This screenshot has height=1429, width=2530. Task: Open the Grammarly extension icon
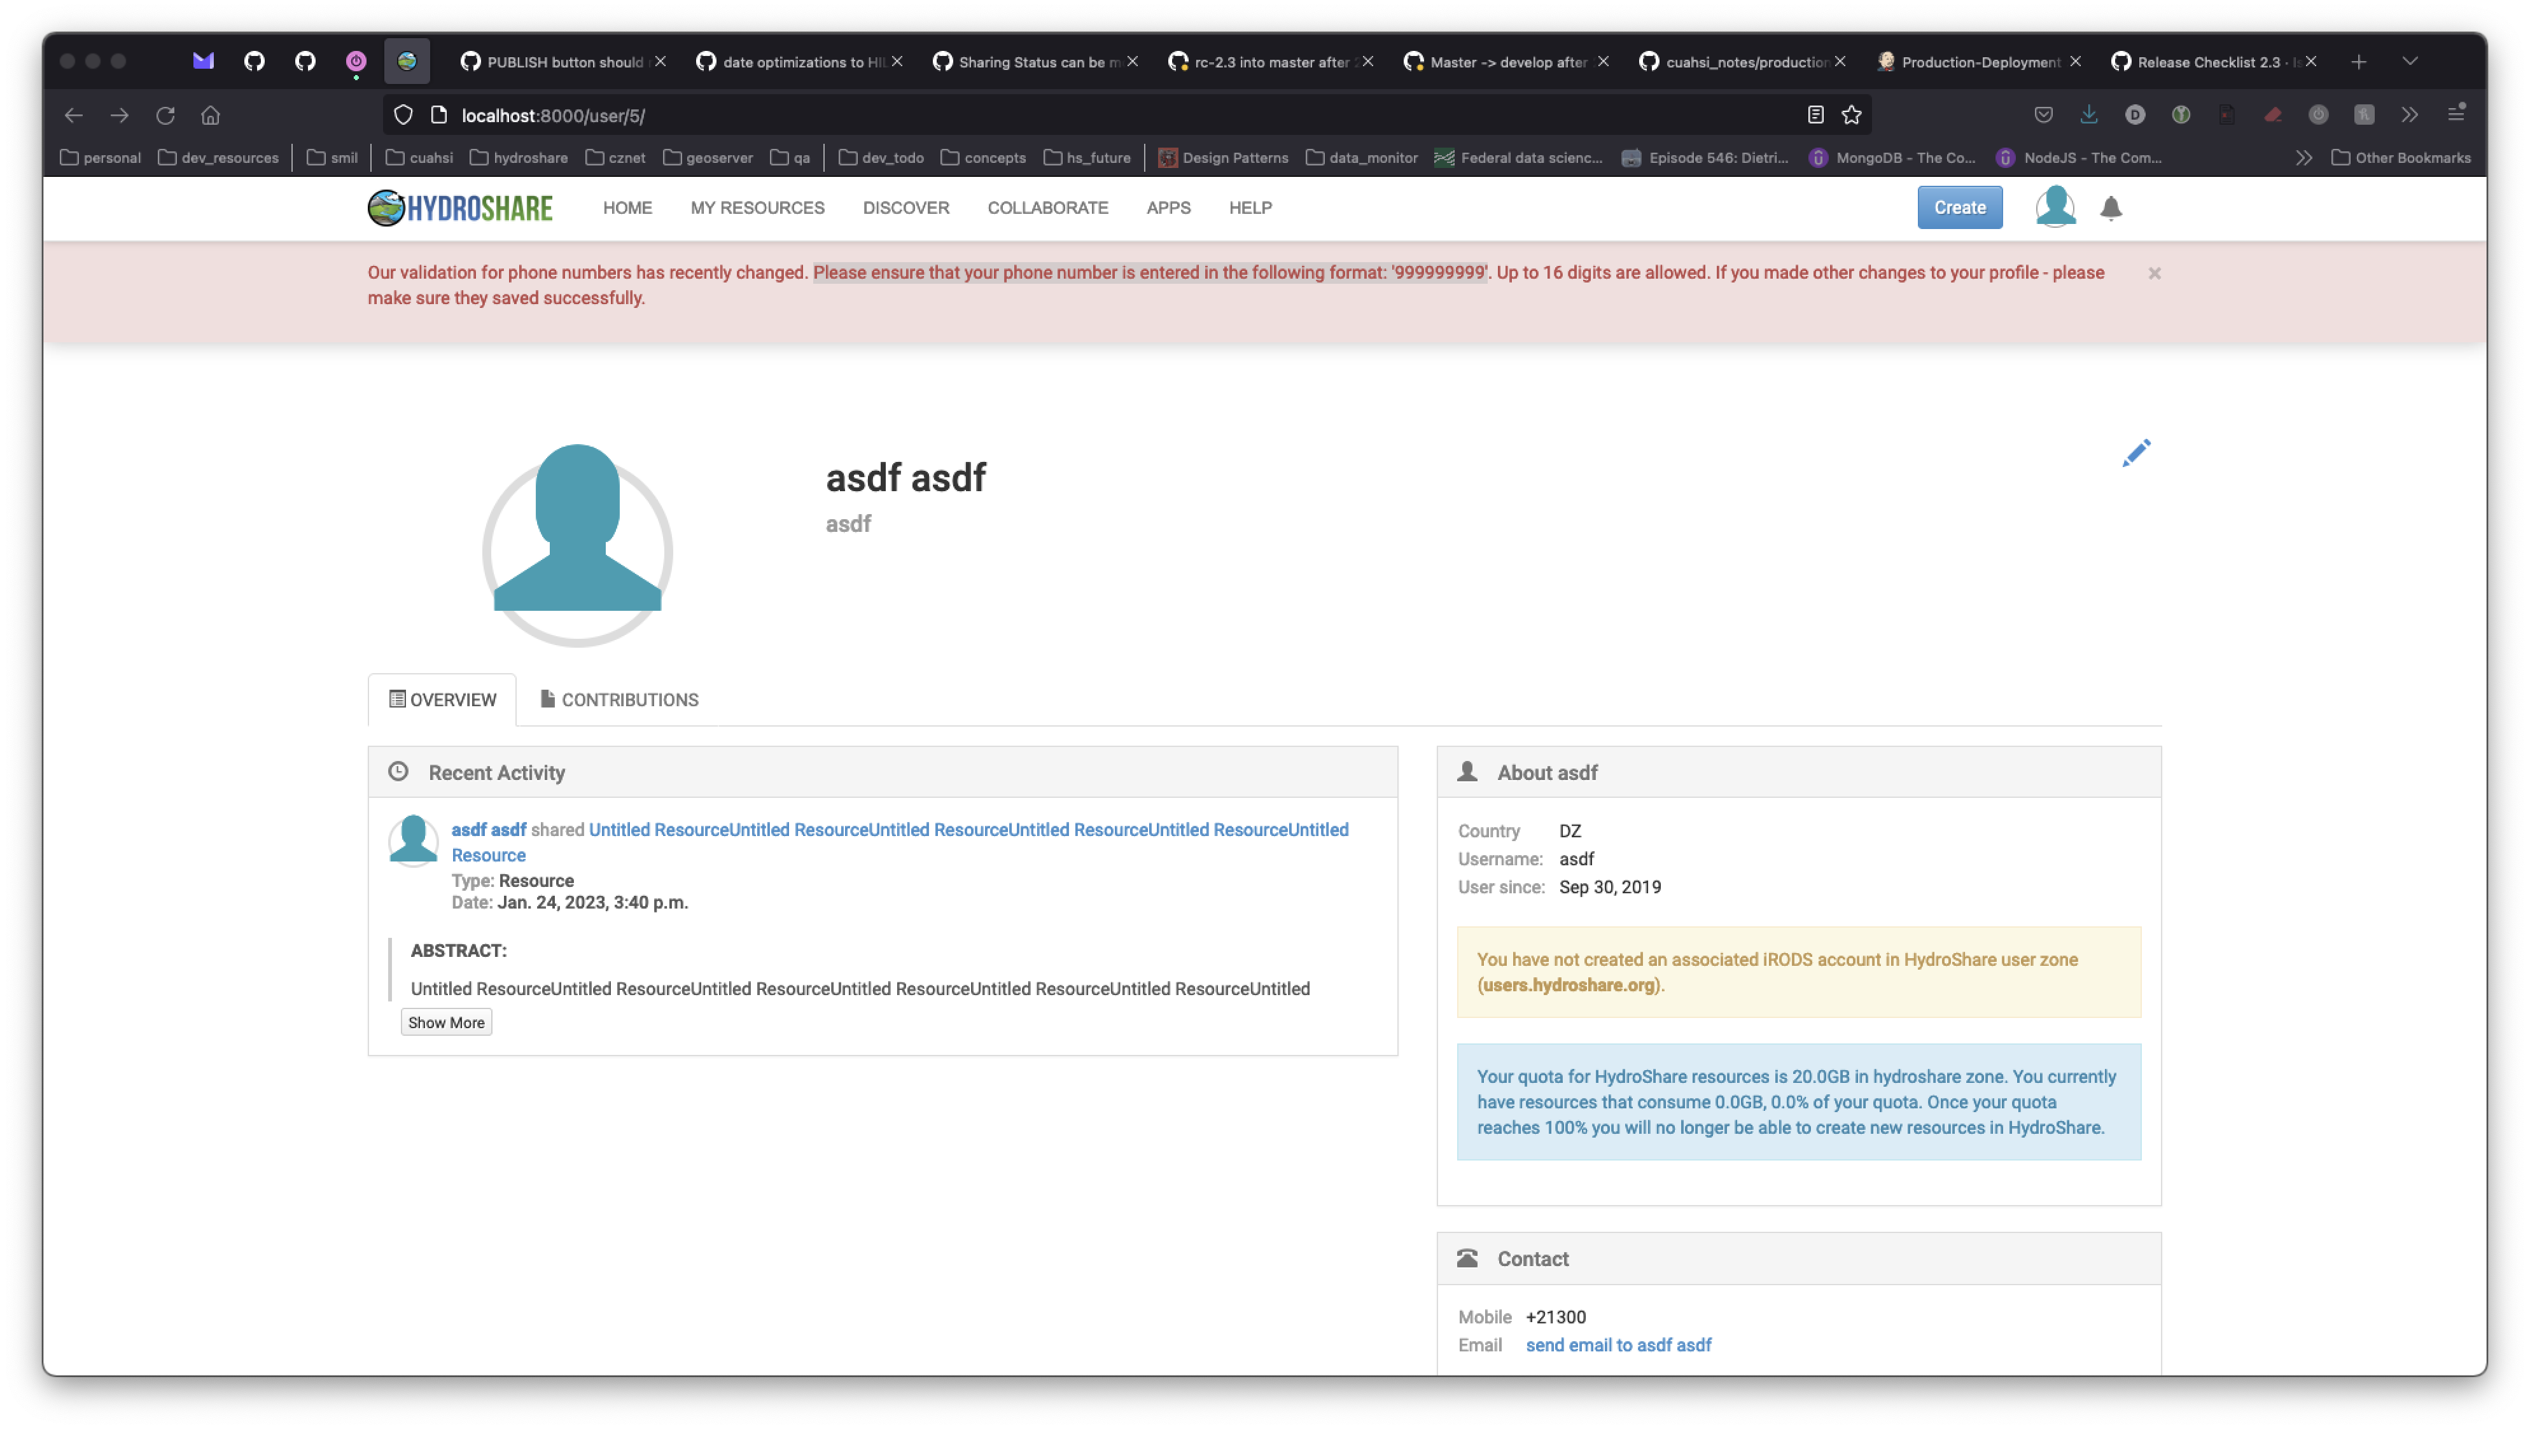click(x=2181, y=115)
